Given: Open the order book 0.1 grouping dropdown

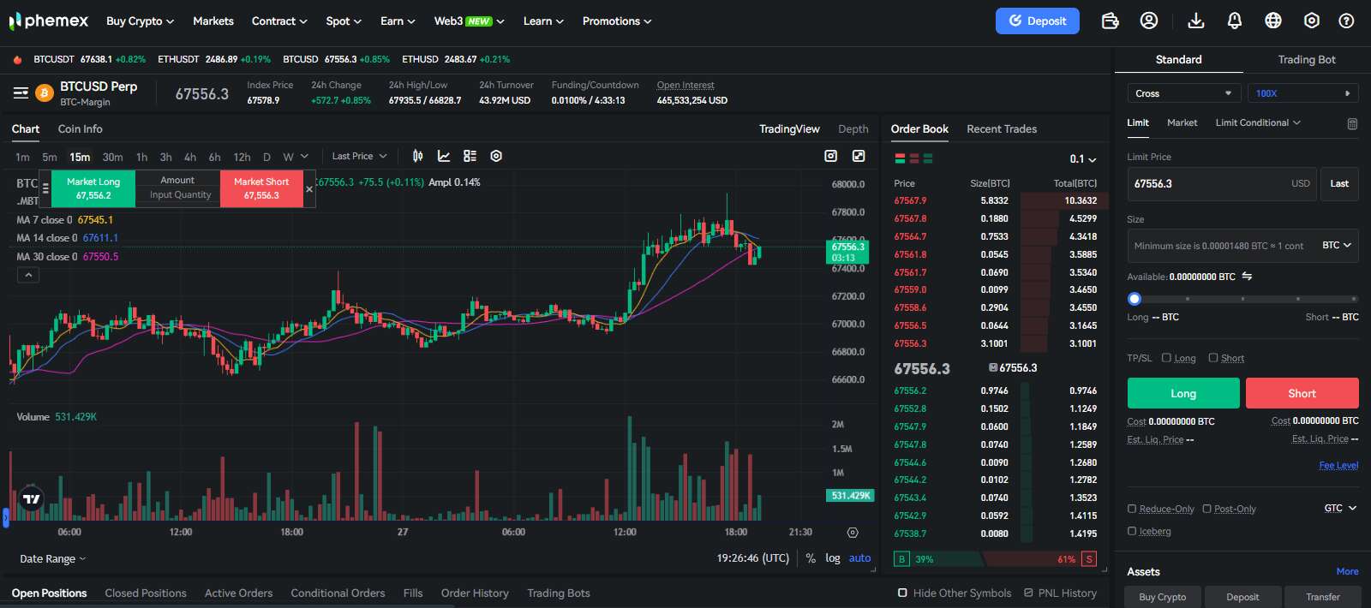Looking at the screenshot, I should (x=1083, y=159).
